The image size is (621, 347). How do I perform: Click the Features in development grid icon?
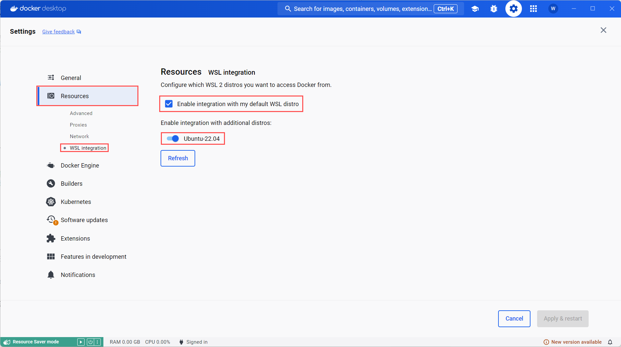pyautogui.click(x=51, y=256)
